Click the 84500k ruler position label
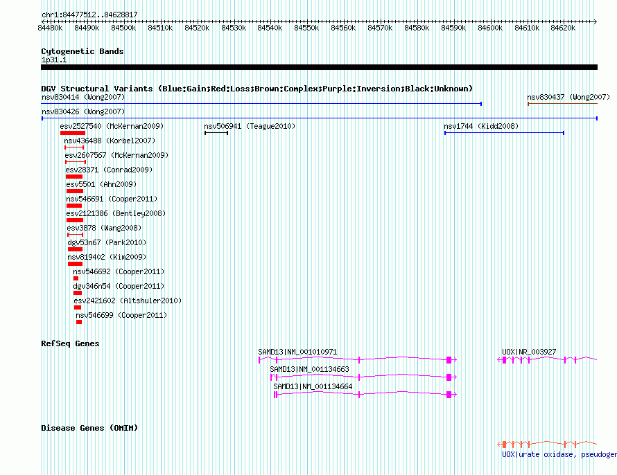Viewport: 617px width, 475px height. tap(123, 28)
